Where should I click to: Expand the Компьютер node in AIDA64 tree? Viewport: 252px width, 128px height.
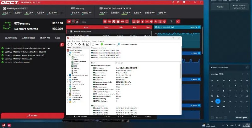[68, 53]
